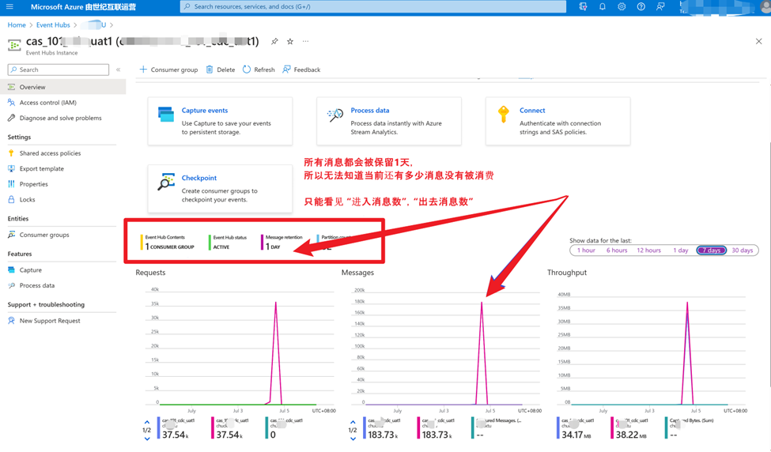Focus the top resource search box
This screenshot has height=452, width=771.
pos(373,6)
